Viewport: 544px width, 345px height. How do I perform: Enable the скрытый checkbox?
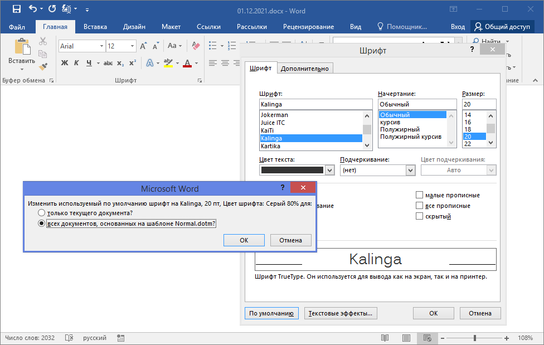coord(419,216)
